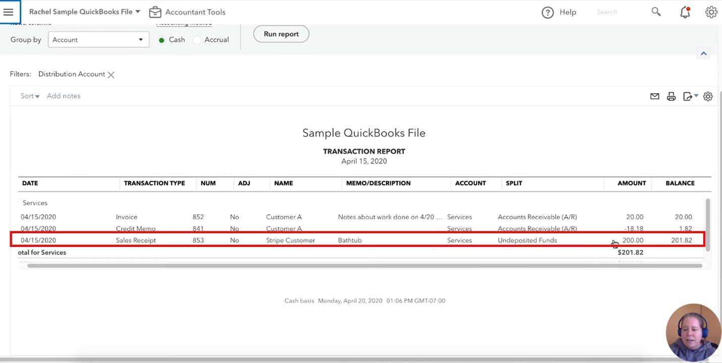Expand the Sort dropdown
Image resolution: width=722 pixels, height=363 pixels.
tap(30, 96)
